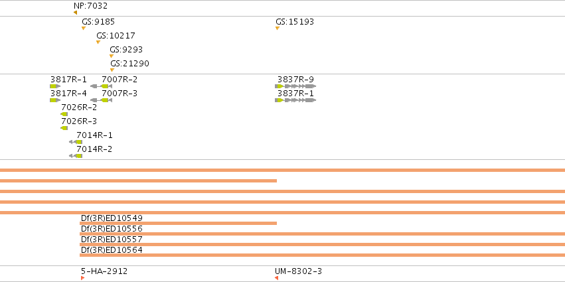
Task: Select the Df(3R)ED10556 deficiency bar
Action: (322, 234)
